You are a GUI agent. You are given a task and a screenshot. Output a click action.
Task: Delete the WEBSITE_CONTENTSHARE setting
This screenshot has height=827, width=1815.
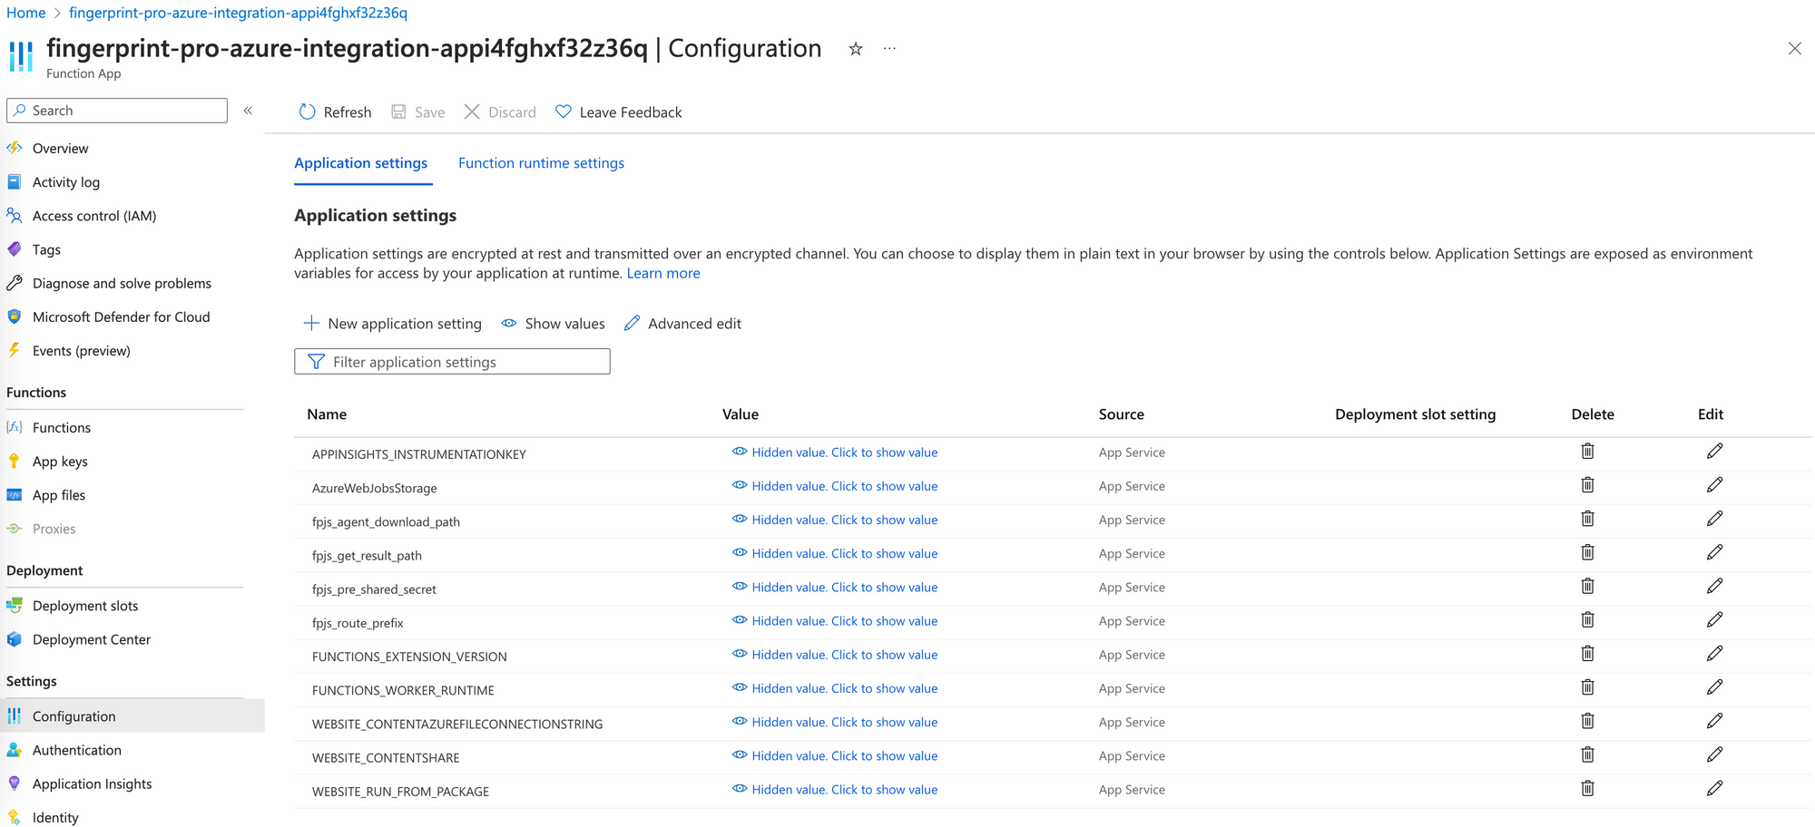click(1587, 754)
